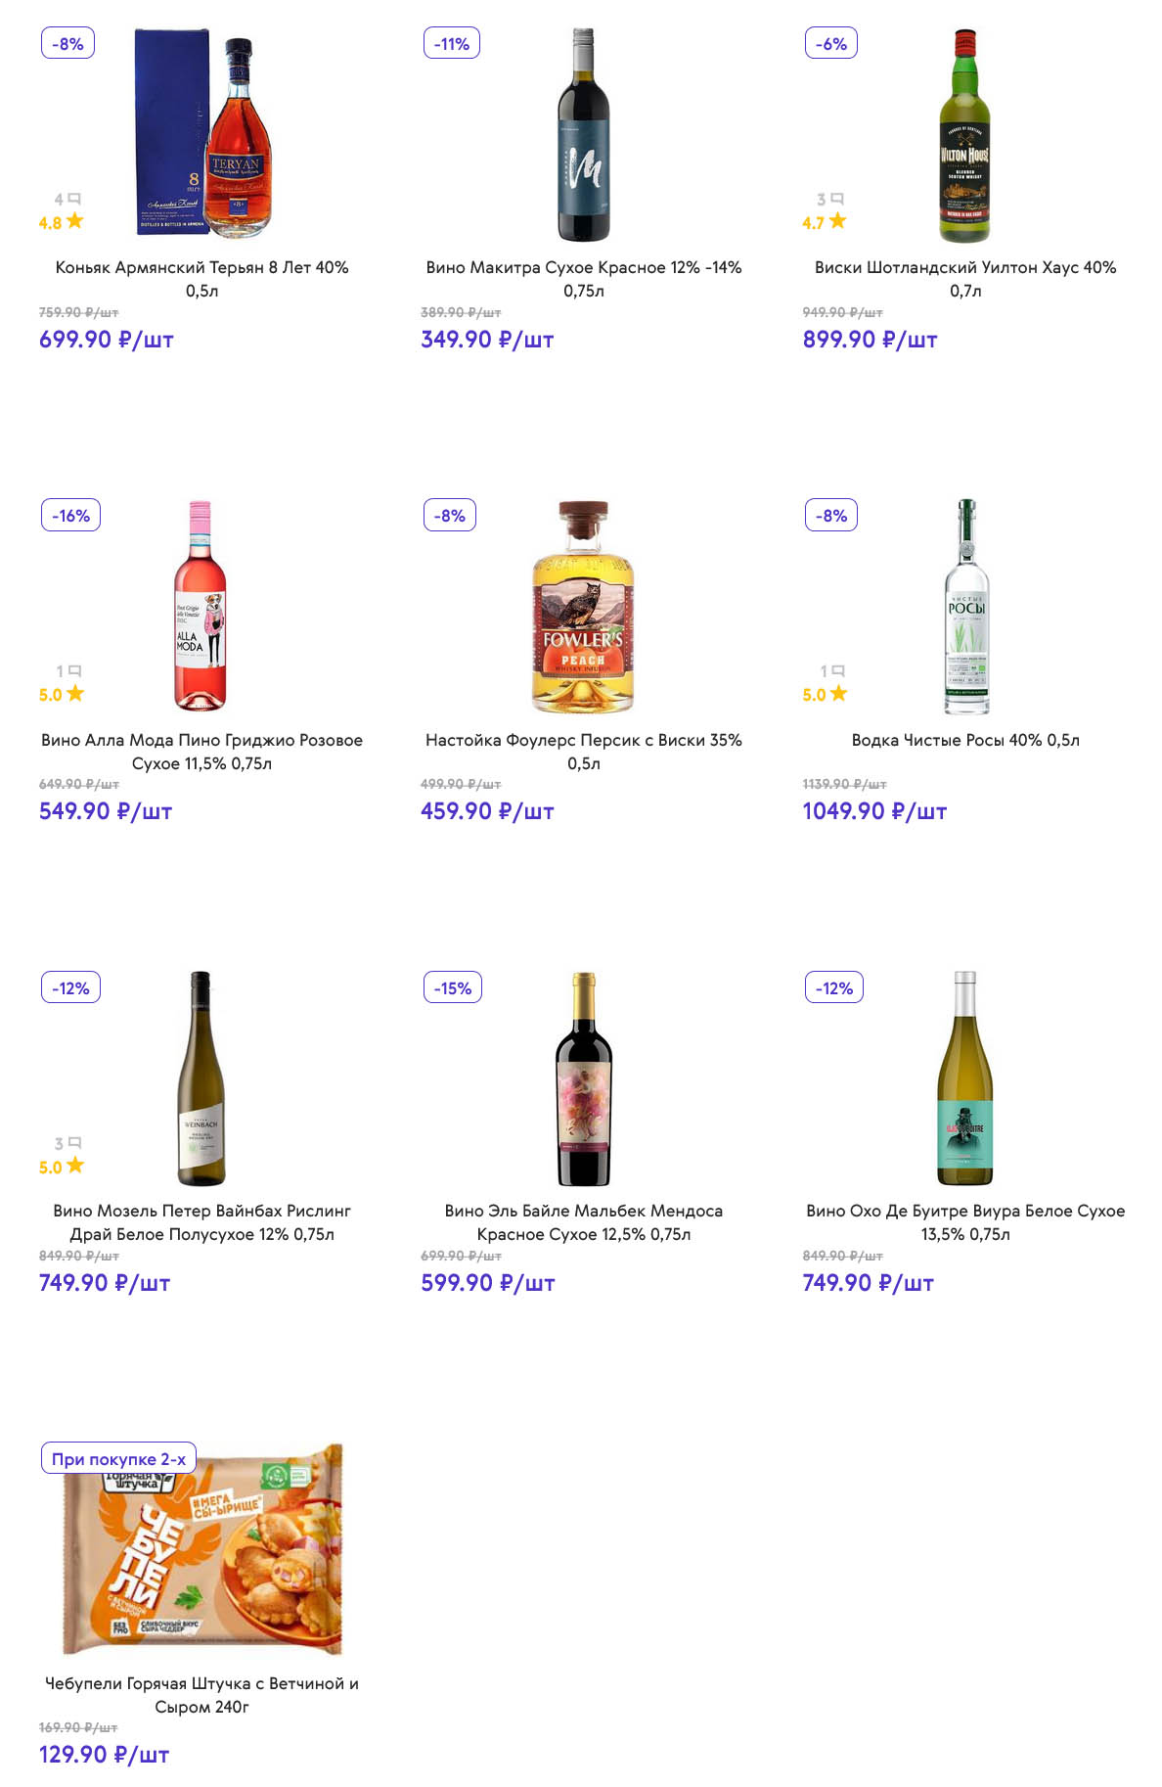
Task: Click the 4.8 star rating icon
Action: pyautogui.click(x=75, y=221)
